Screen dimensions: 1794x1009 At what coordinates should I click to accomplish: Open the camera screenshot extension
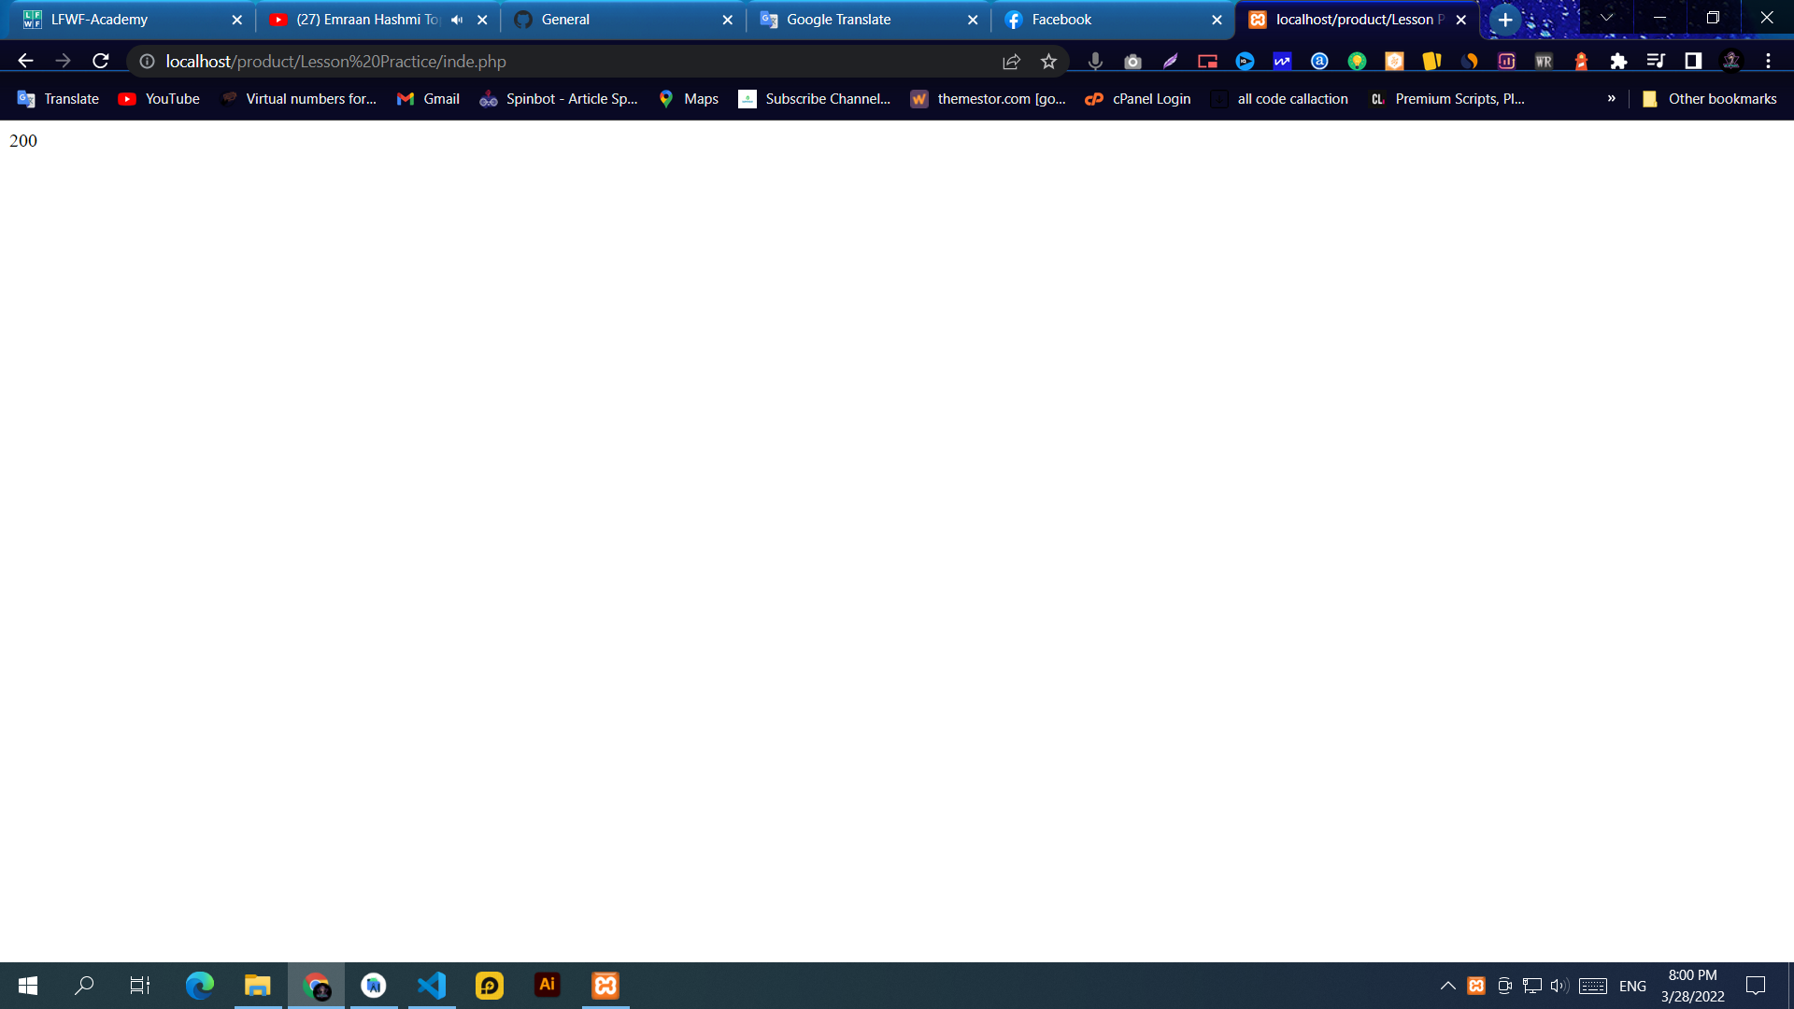[1132, 62]
